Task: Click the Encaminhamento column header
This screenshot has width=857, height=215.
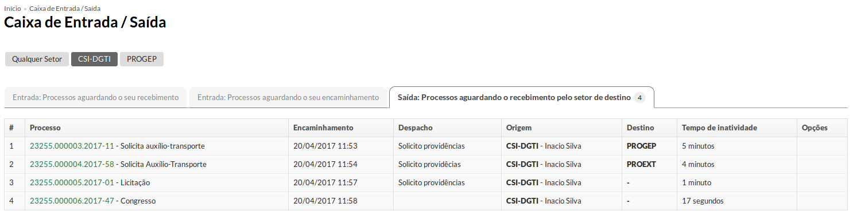Action: click(323, 128)
